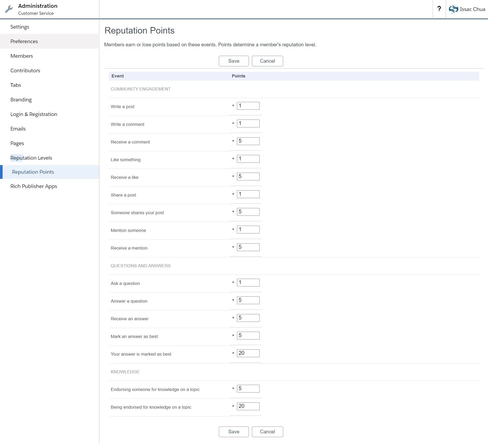Click the 'Ask a question' event label
Viewport: 488px width, 444px height.
point(125,283)
